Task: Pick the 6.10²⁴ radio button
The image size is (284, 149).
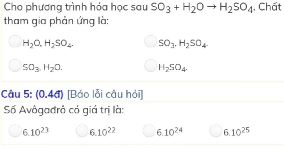Action: 149,131
